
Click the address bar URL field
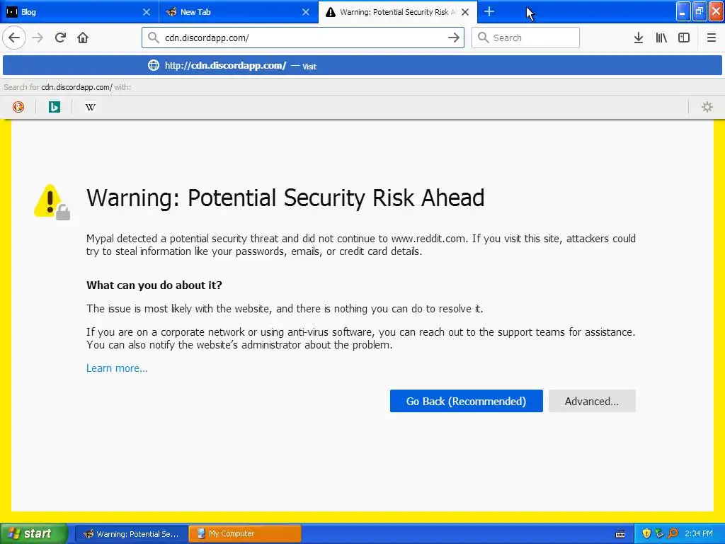click(303, 38)
